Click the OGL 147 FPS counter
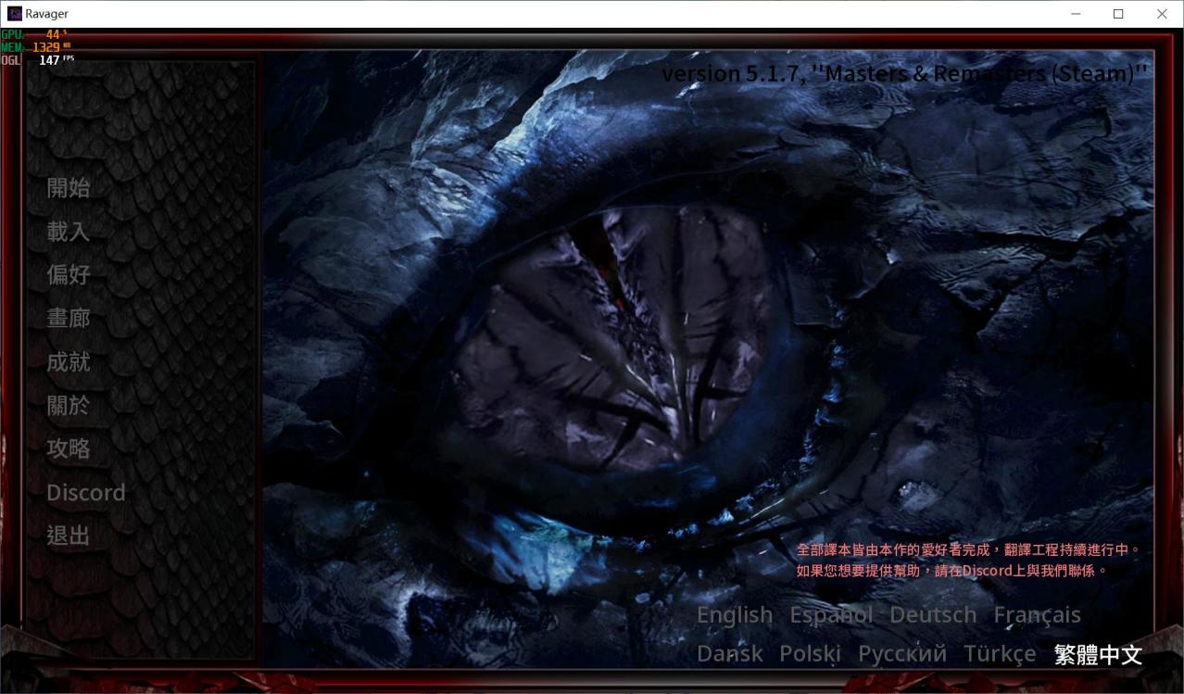The height and width of the screenshot is (694, 1184). point(38,60)
